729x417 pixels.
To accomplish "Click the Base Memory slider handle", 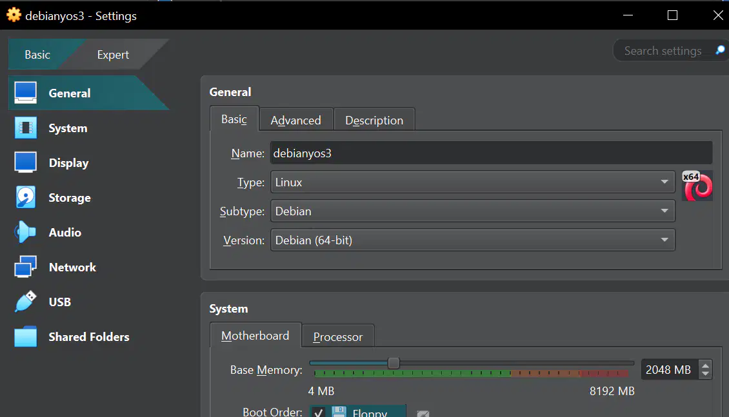I will [x=394, y=363].
